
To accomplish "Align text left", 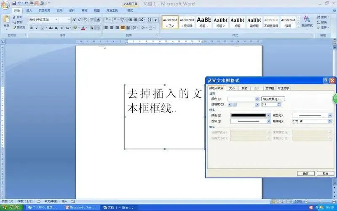I will (x=106, y=28).
